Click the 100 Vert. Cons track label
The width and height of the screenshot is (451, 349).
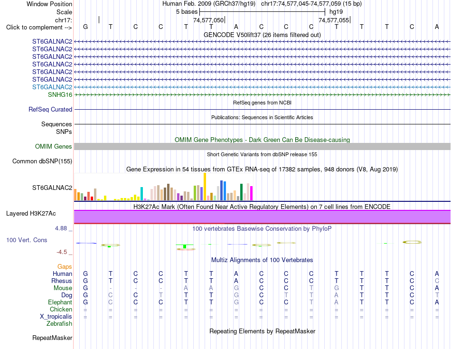pos(27,240)
